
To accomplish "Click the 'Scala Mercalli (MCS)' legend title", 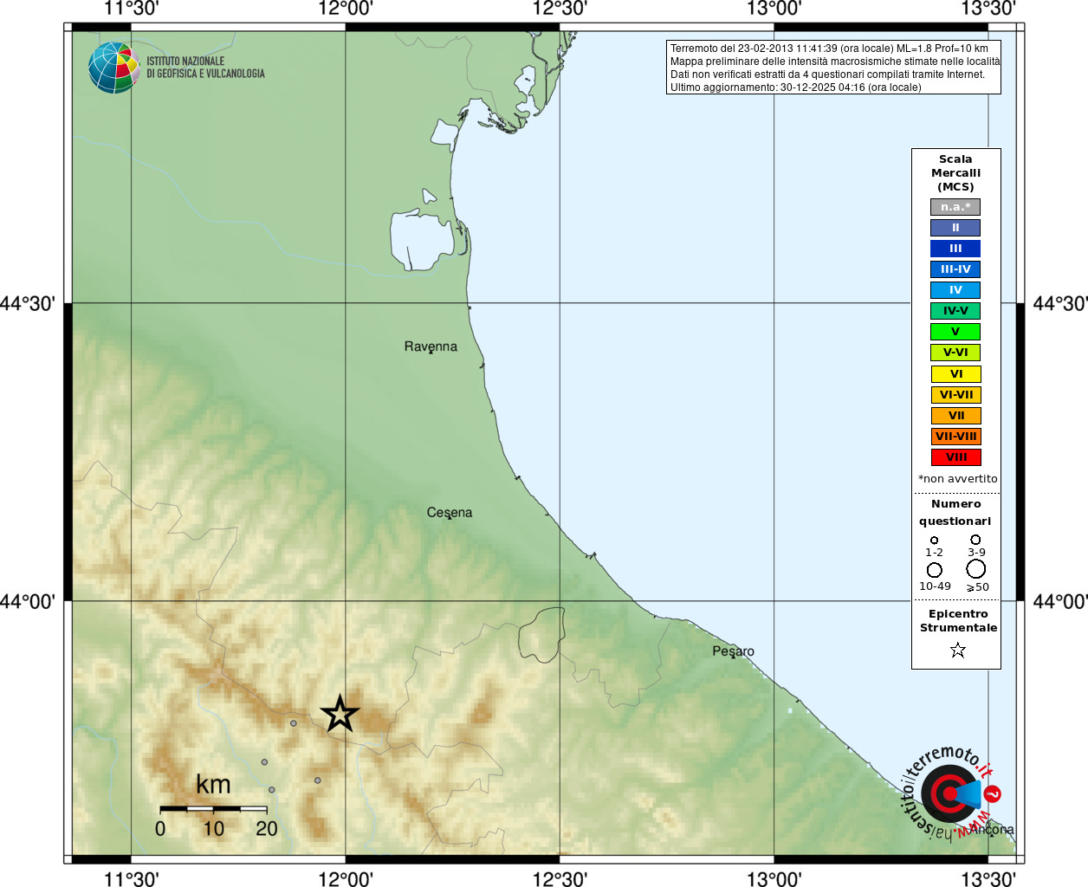I will coord(955,173).
